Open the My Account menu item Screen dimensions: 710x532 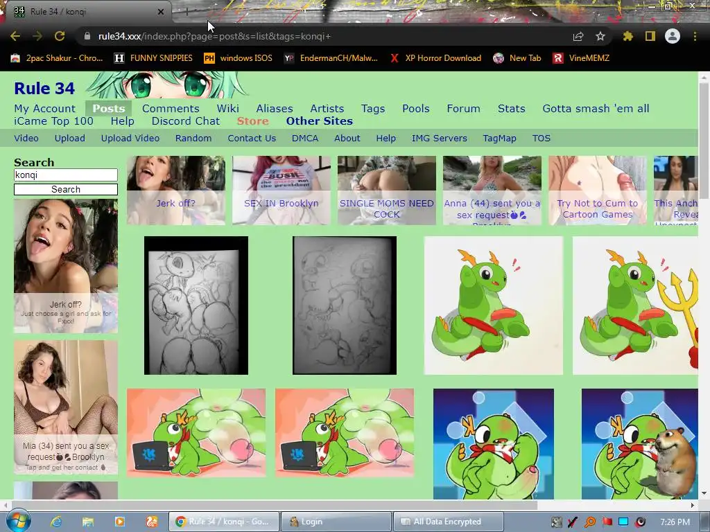[45, 109]
